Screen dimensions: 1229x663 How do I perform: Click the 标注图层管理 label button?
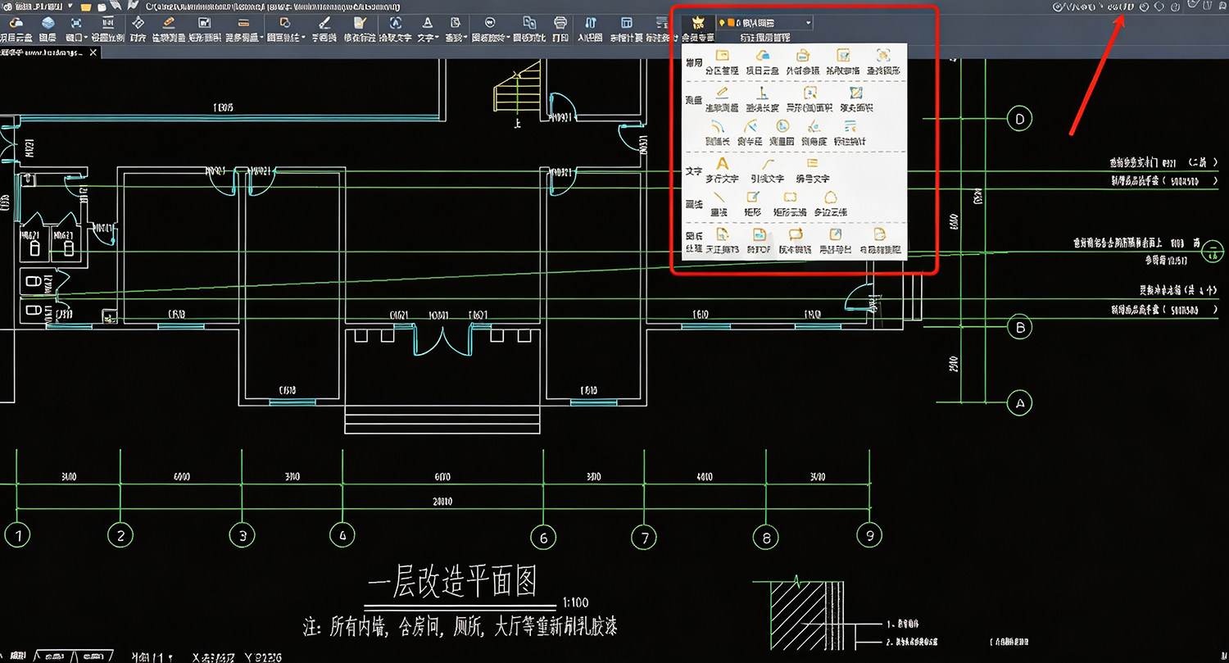click(x=764, y=38)
